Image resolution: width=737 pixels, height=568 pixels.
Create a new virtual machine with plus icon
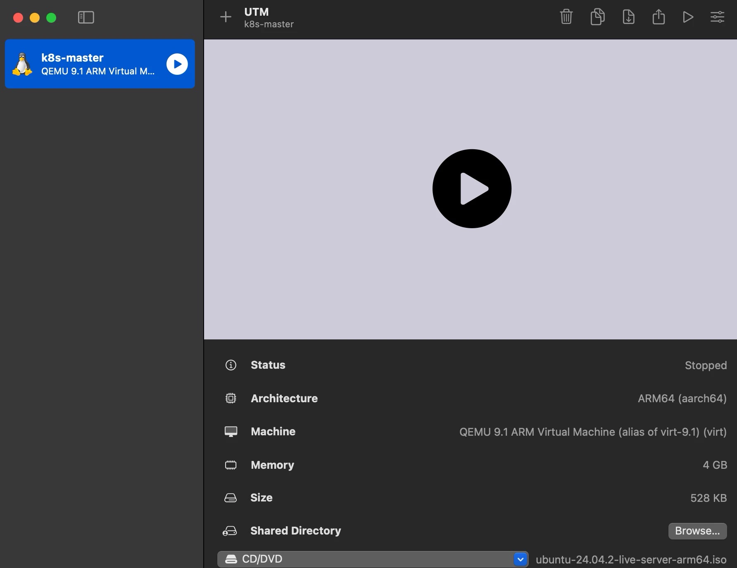point(226,17)
